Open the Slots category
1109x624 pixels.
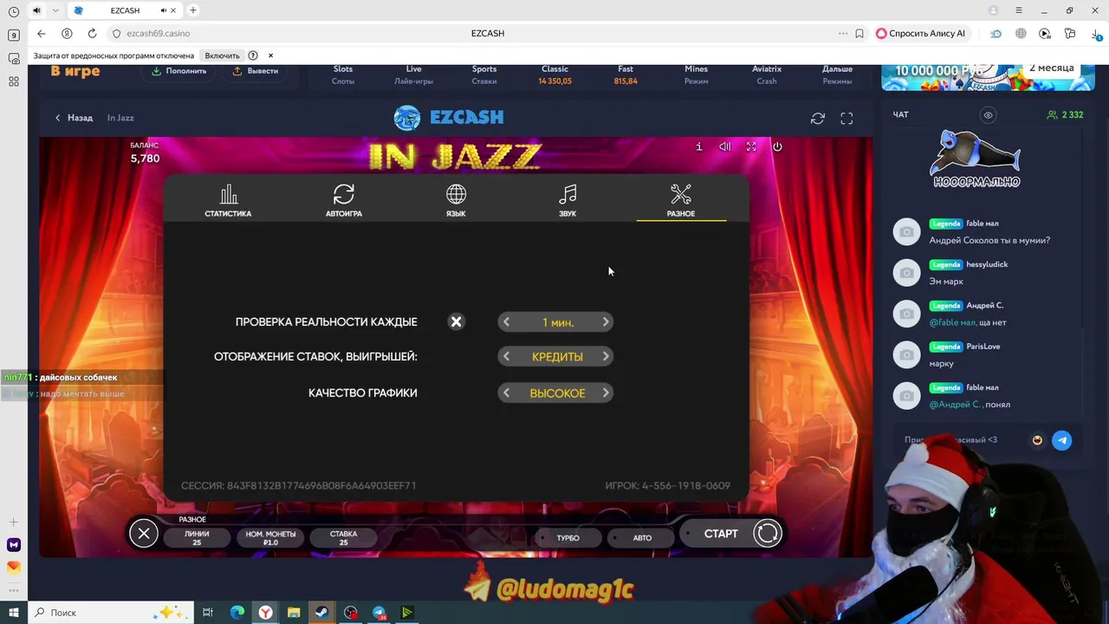click(x=343, y=75)
